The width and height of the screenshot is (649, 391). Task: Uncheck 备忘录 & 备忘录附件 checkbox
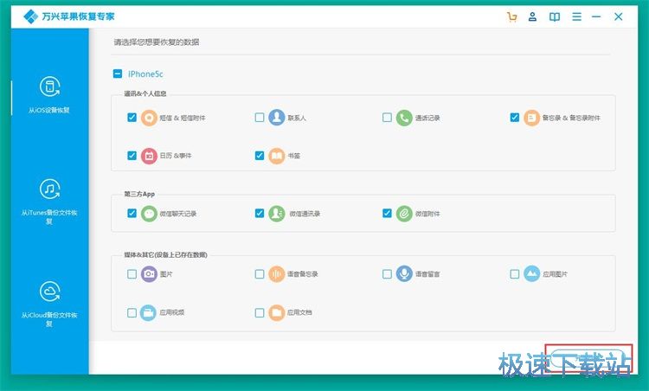click(515, 118)
